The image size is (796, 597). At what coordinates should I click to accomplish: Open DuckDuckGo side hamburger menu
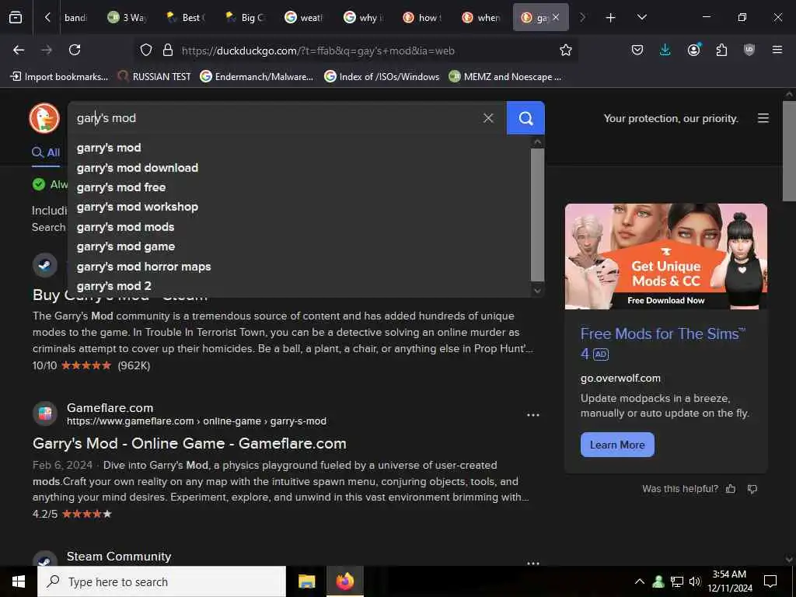click(x=763, y=118)
